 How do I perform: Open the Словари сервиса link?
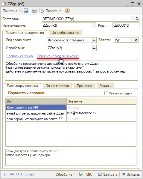(20, 56)
